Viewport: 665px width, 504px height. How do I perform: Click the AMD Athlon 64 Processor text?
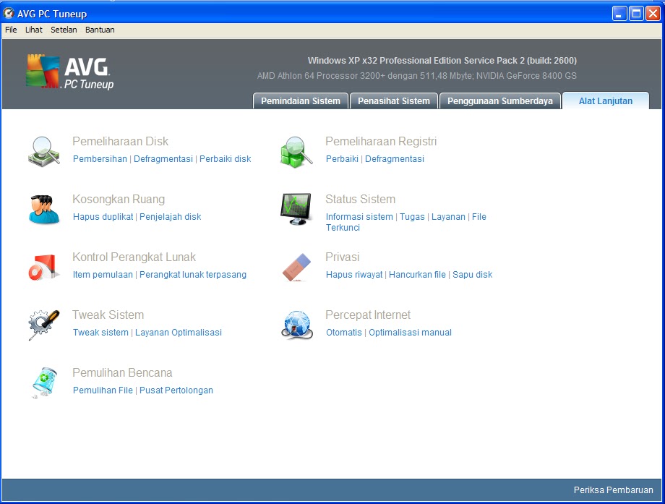point(416,76)
